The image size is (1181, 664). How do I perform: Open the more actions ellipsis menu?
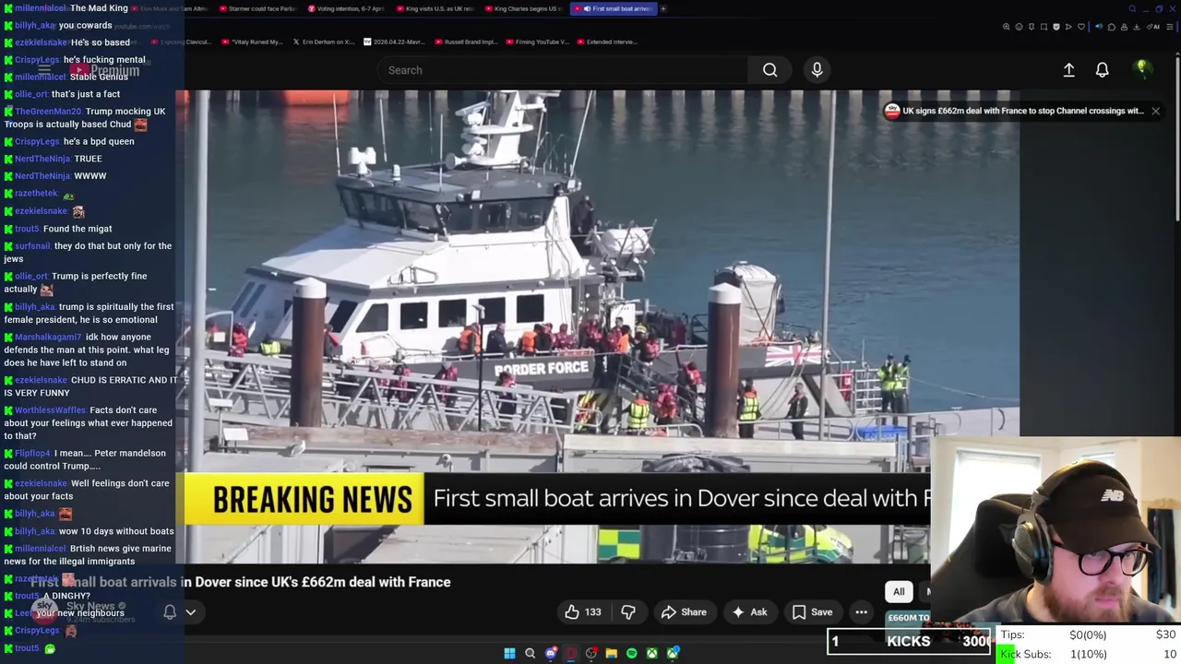click(861, 612)
